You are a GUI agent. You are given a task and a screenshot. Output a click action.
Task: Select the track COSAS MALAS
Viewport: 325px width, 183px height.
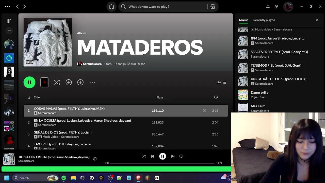126,111
